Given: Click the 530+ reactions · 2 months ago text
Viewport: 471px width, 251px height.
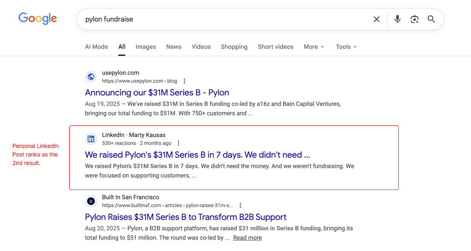Looking at the screenshot, I should (137, 143).
